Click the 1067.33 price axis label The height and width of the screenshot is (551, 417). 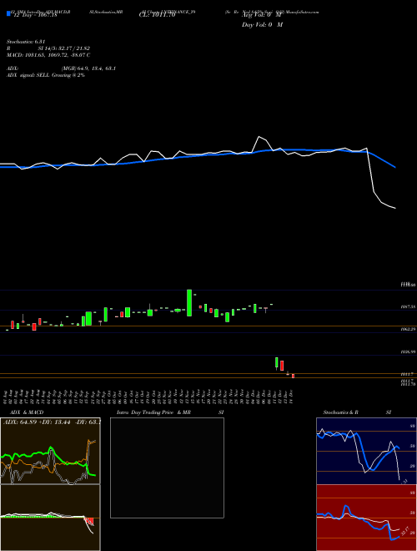point(408,306)
